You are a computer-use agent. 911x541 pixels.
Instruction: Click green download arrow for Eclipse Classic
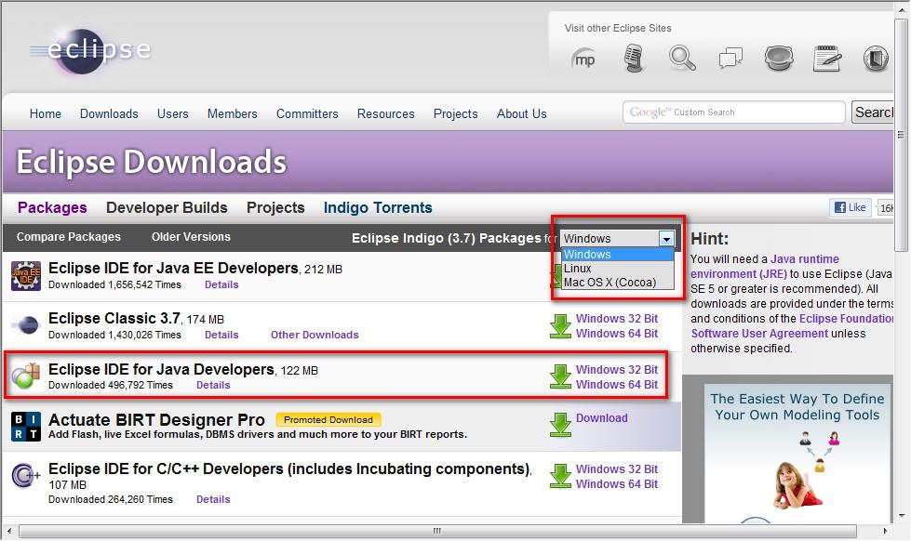561,326
